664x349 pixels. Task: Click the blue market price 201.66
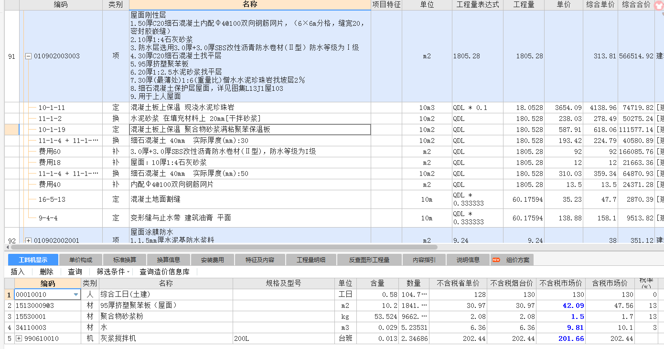561,338
